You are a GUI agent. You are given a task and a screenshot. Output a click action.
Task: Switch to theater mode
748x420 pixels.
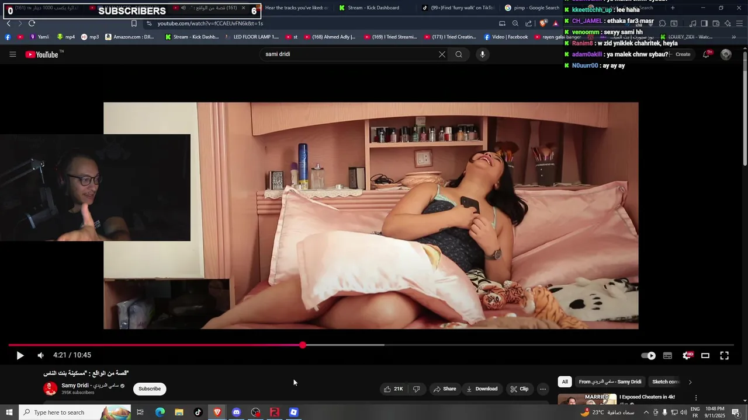click(705, 355)
